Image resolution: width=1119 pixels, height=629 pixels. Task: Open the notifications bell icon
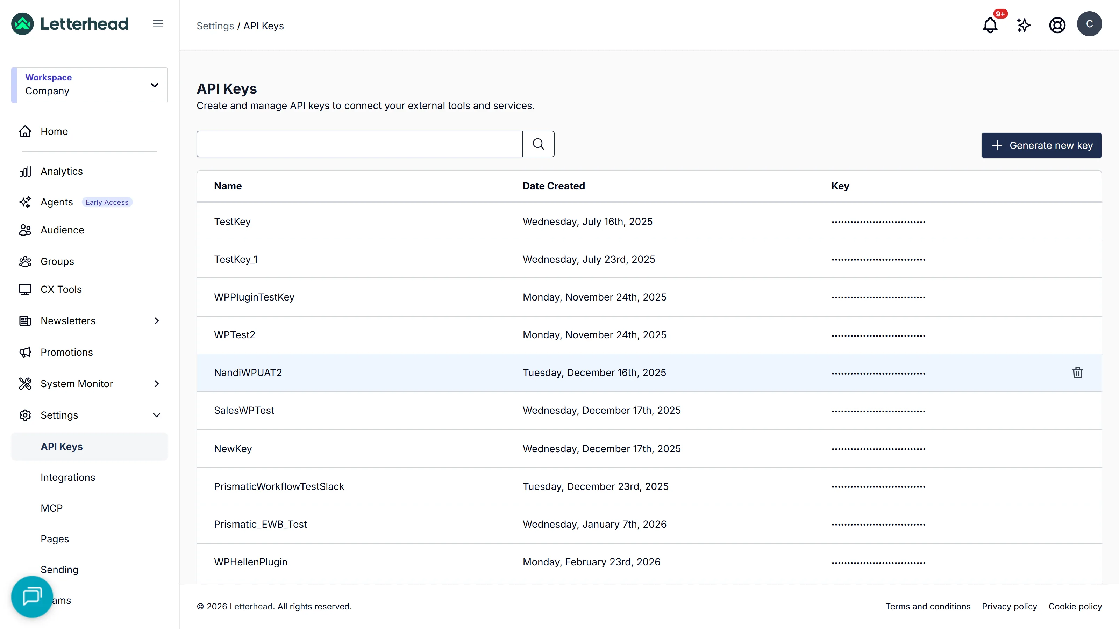point(990,25)
